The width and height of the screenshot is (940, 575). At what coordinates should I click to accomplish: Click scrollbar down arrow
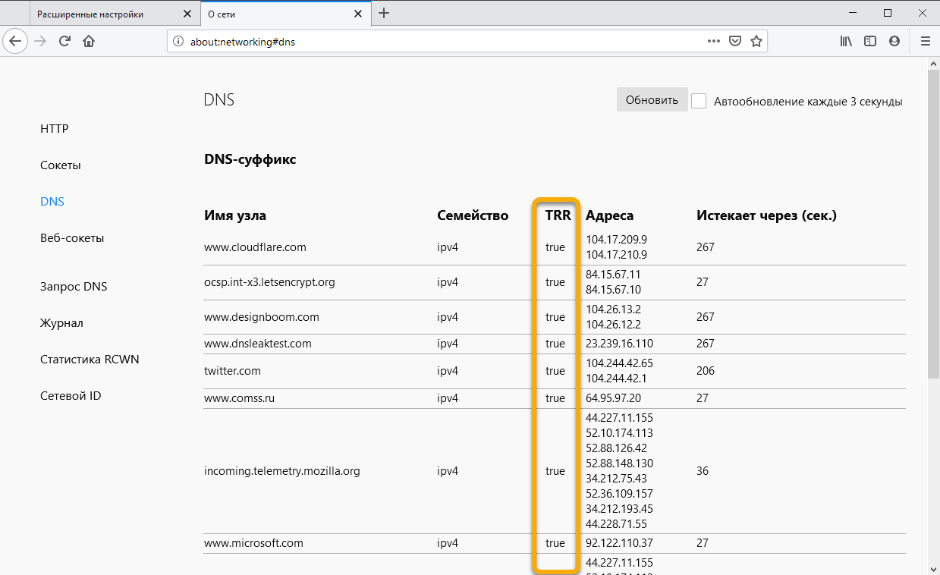click(933, 568)
